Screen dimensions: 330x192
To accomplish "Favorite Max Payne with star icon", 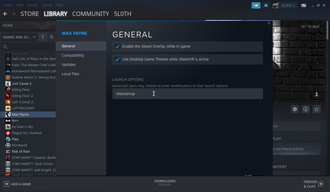I will tap(317, 109).
